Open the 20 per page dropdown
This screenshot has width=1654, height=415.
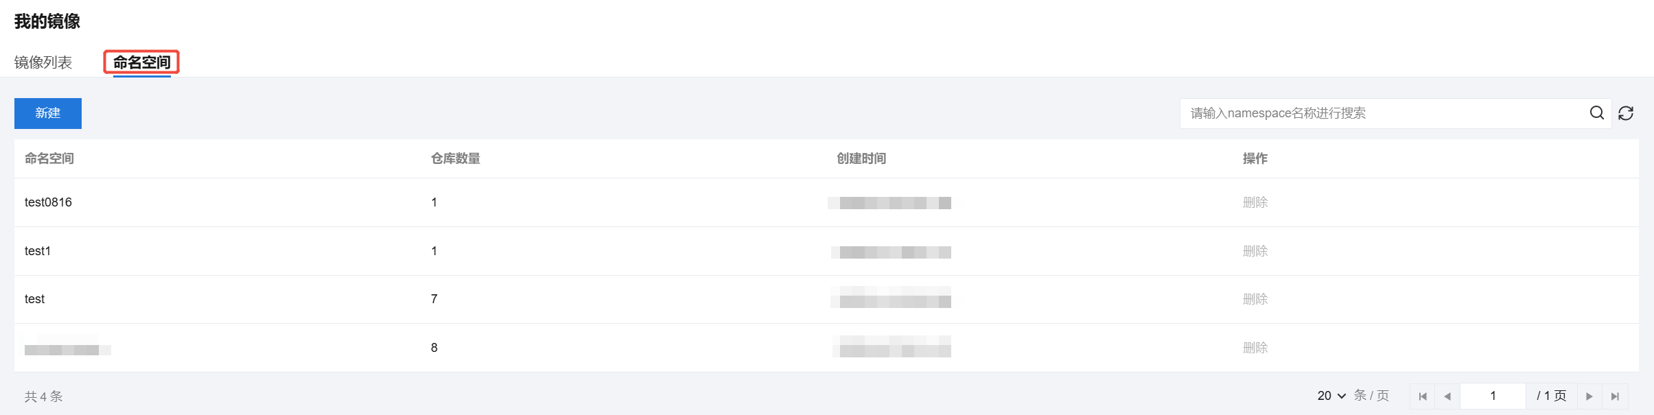pos(1331,396)
